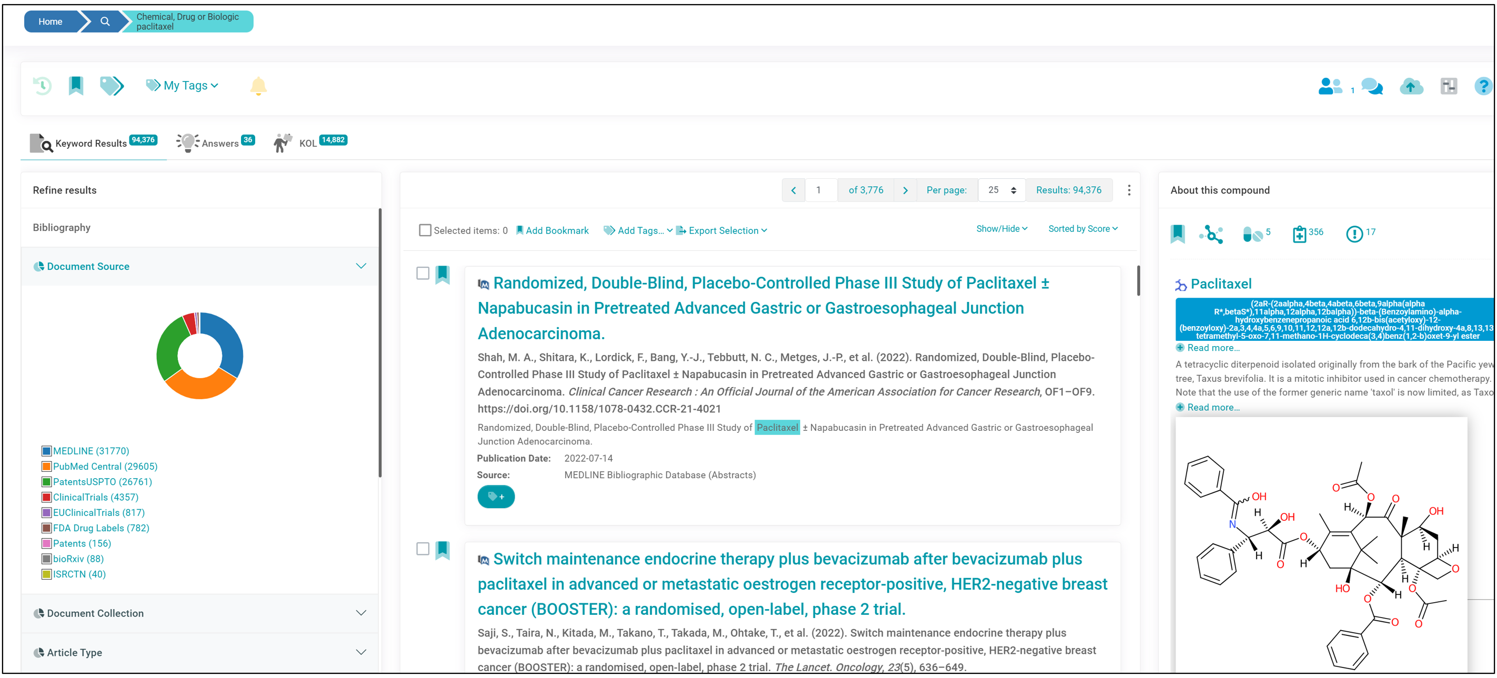Screen dimensions: 1497x678
Task: Open the users sharing icon
Action: click(1330, 87)
